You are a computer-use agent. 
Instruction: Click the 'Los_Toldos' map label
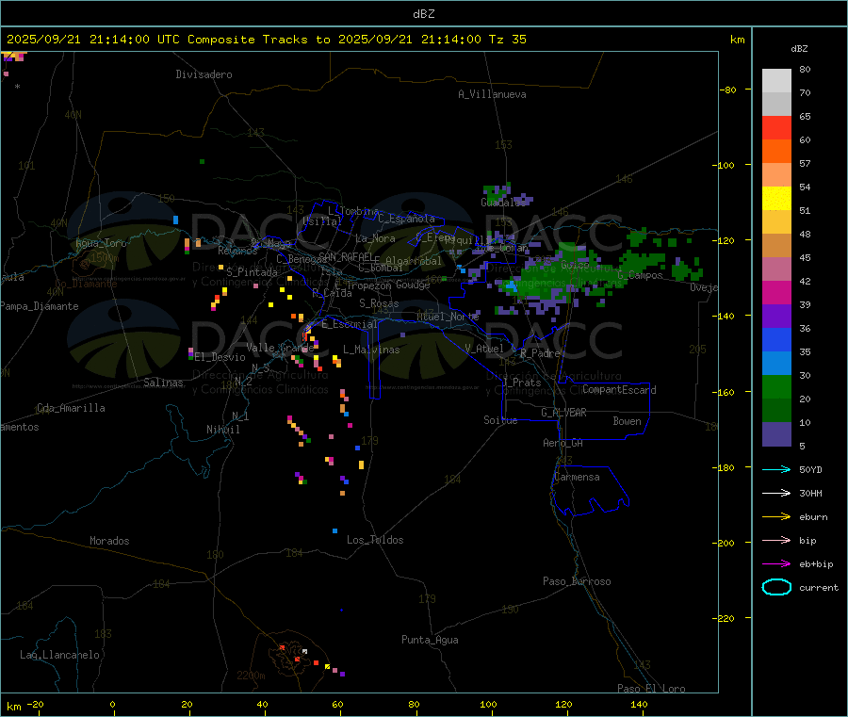pos(375,540)
